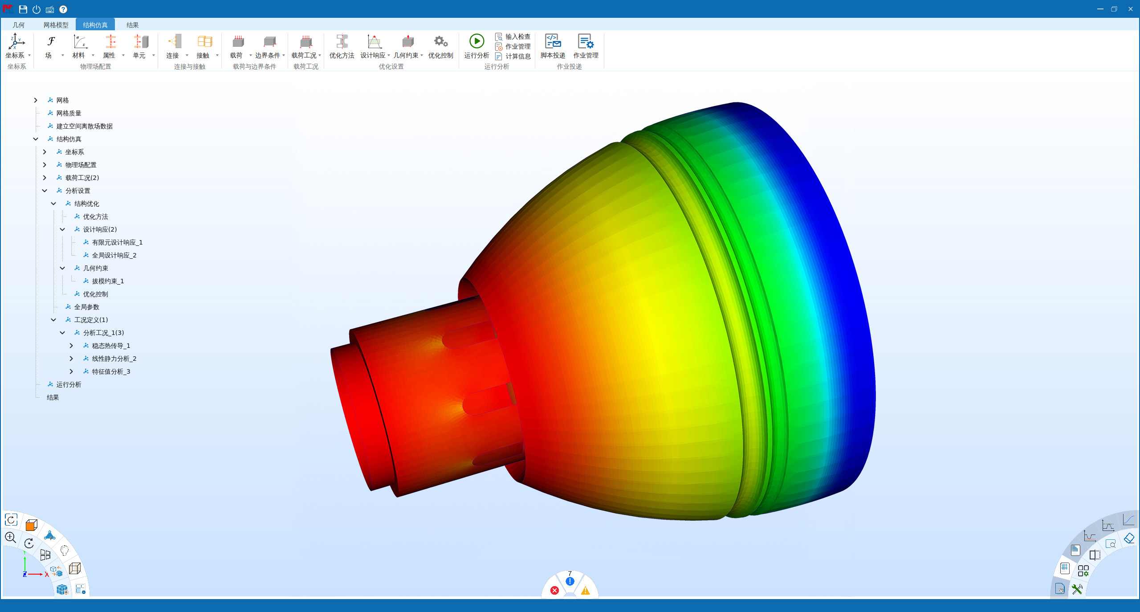Toggle the wireframe cube display mode
1140x612 pixels.
(x=75, y=568)
